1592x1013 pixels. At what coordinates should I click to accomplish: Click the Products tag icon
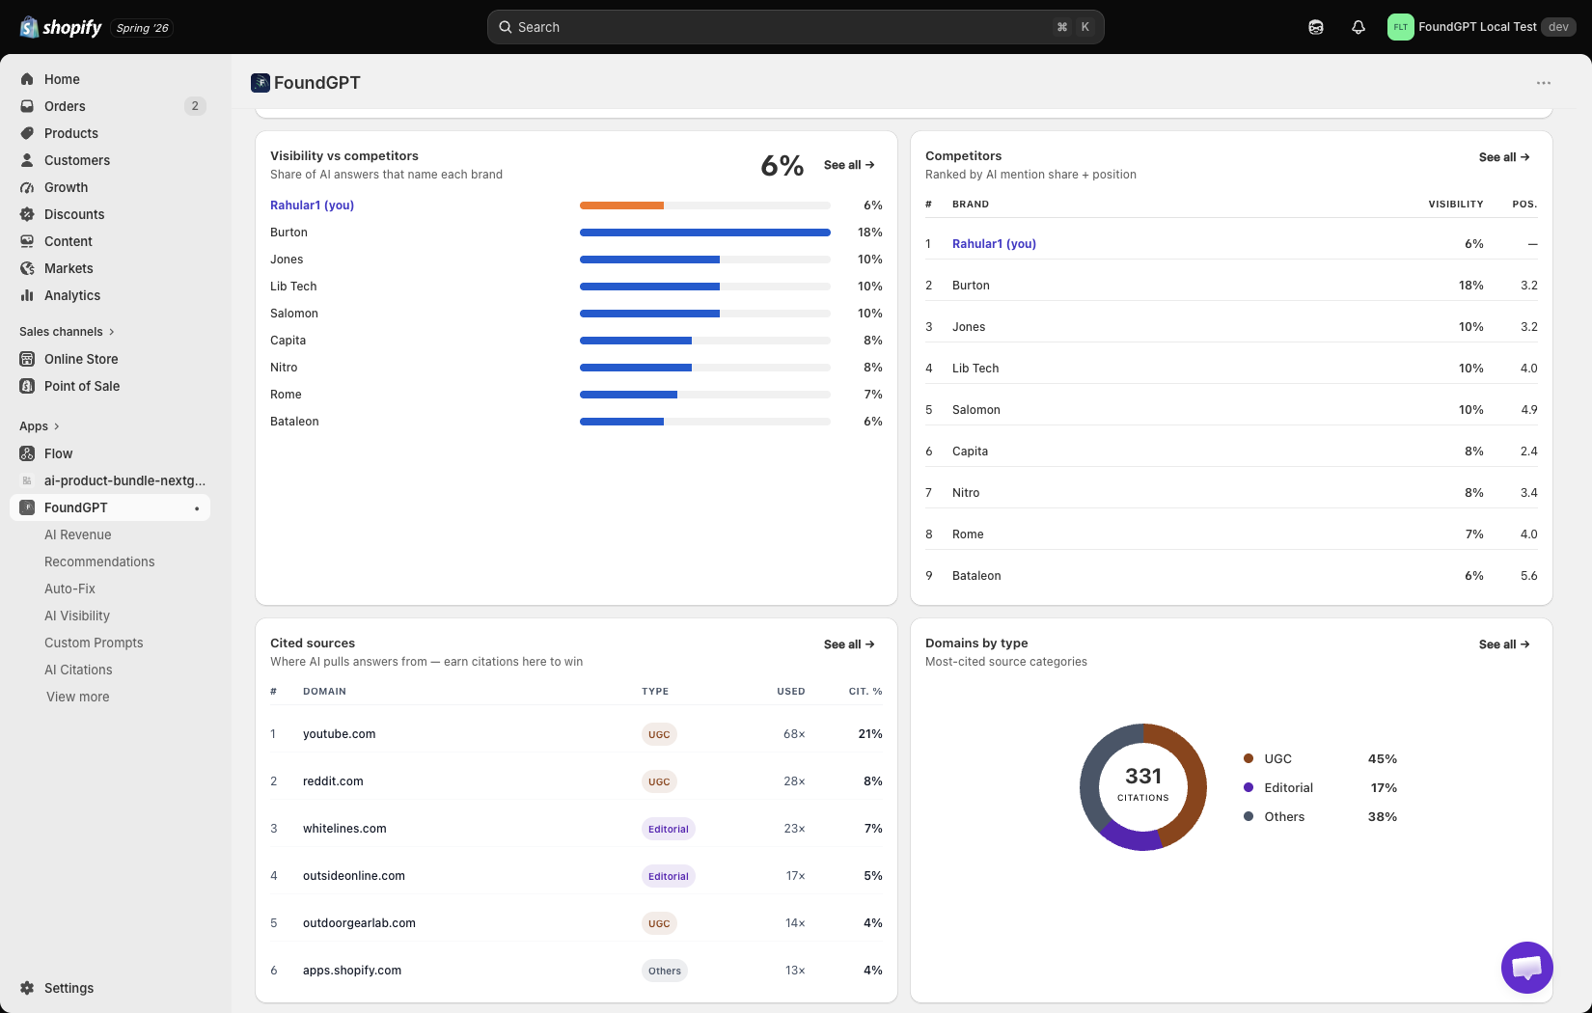tap(27, 133)
